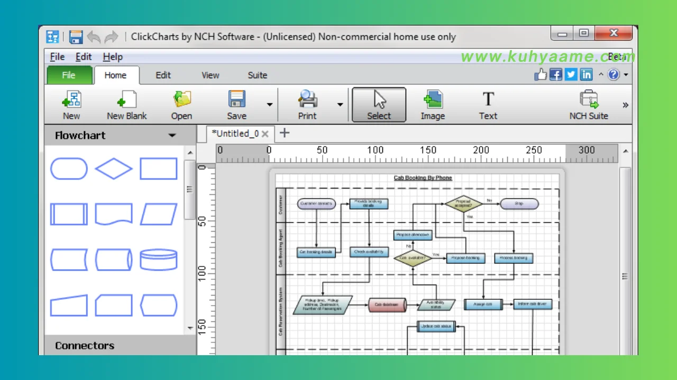Share via the Facebook icon
The width and height of the screenshot is (677, 380).
coord(556,74)
